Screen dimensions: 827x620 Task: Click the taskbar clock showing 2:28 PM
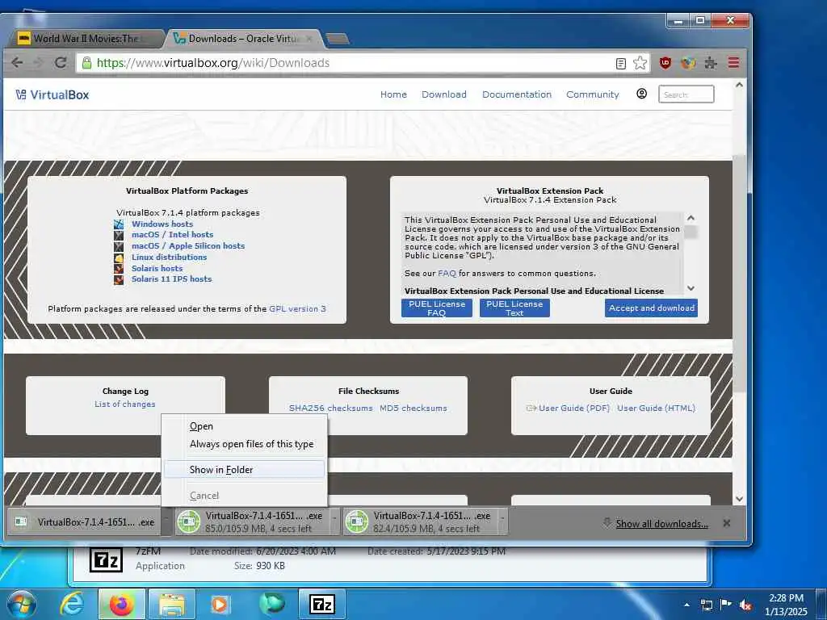(x=786, y=605)
